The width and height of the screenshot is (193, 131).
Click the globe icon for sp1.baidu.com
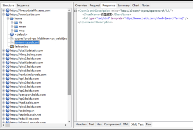pyautogui.click(x=8, y=79)
